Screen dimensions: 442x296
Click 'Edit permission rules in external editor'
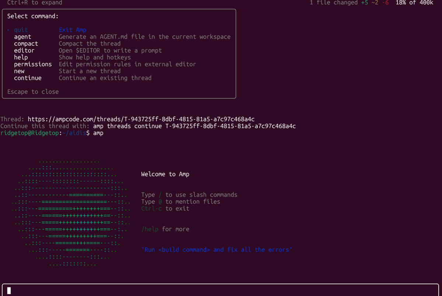point(127,64)
